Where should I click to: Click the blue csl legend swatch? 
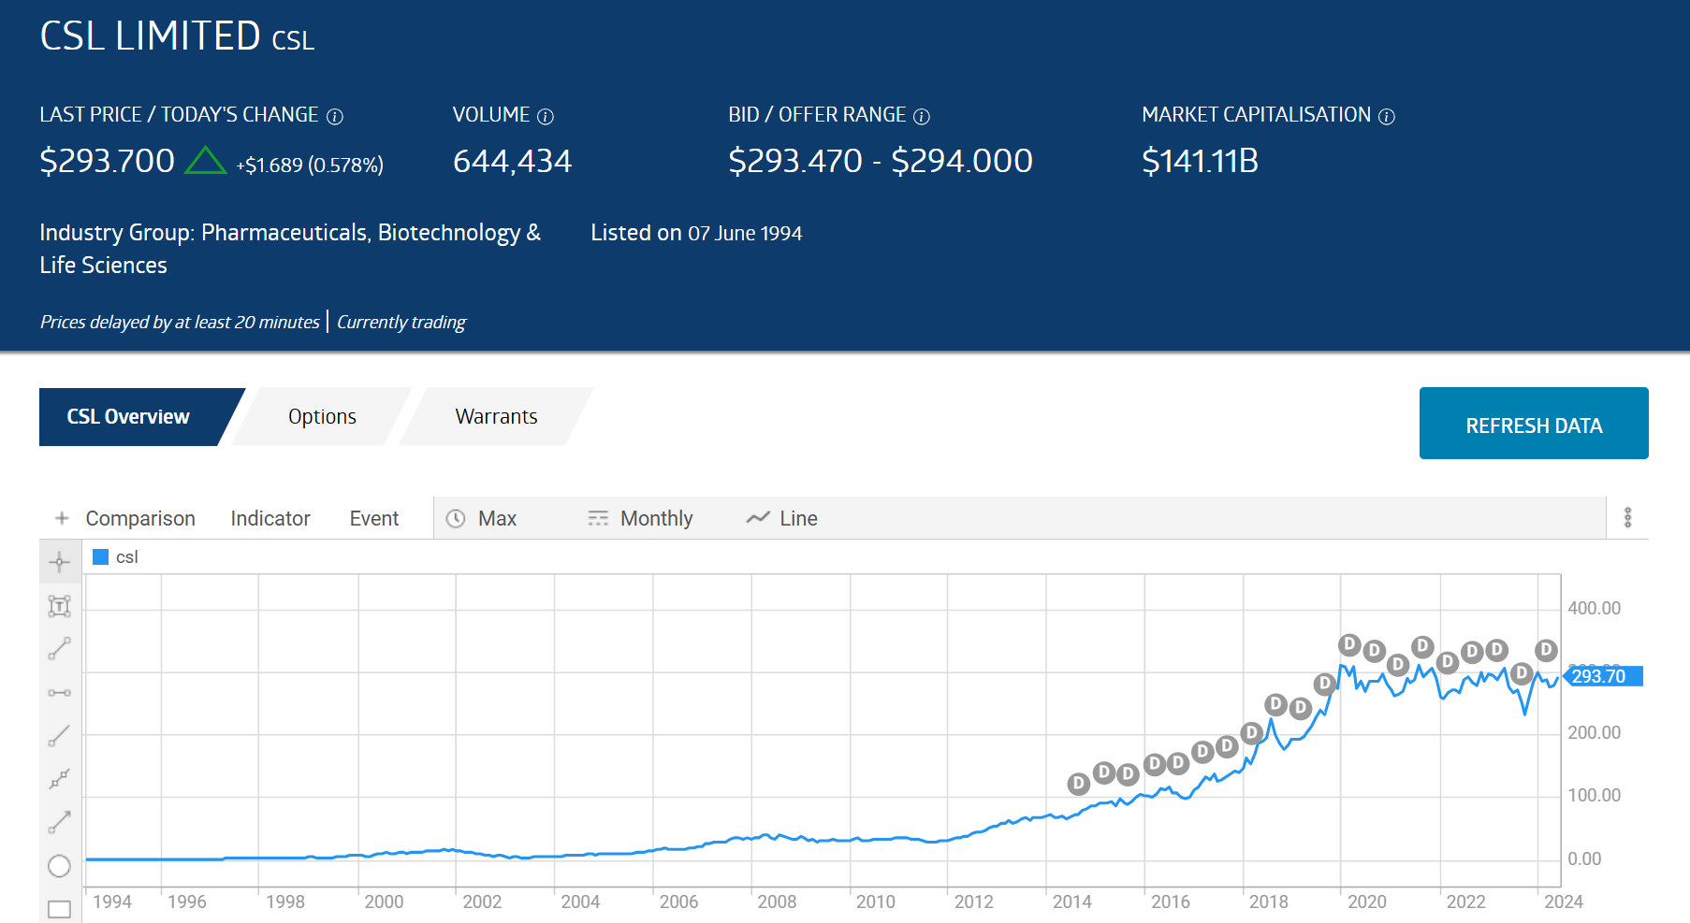[x=101, y=557]
